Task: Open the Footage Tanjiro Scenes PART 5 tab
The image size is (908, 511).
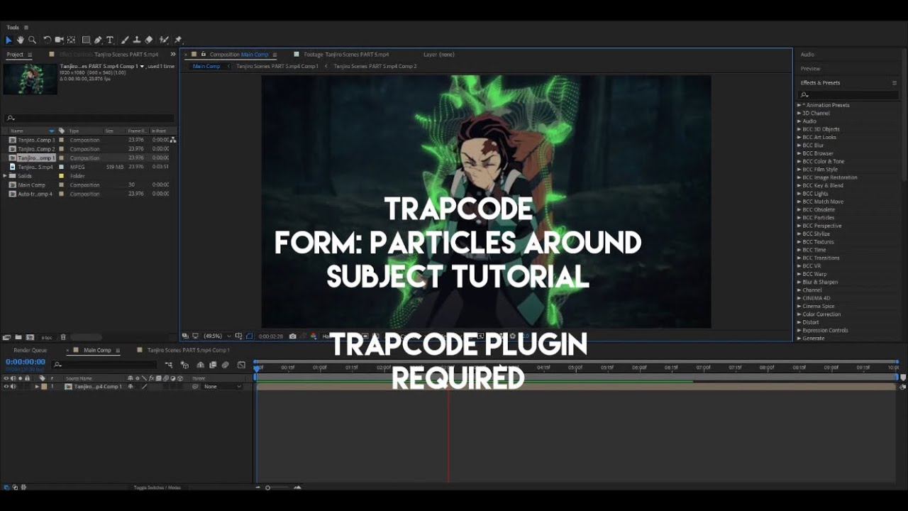Action: pyautogui.click(x=346, y=55)
